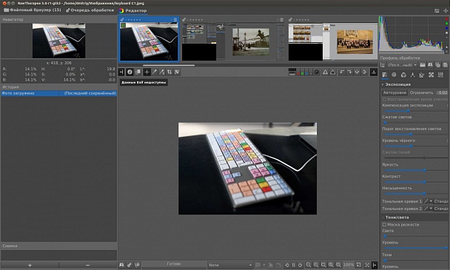Open 'Очередь обработки' tab
The image size is (450, 270).
(x=90, y=10)
